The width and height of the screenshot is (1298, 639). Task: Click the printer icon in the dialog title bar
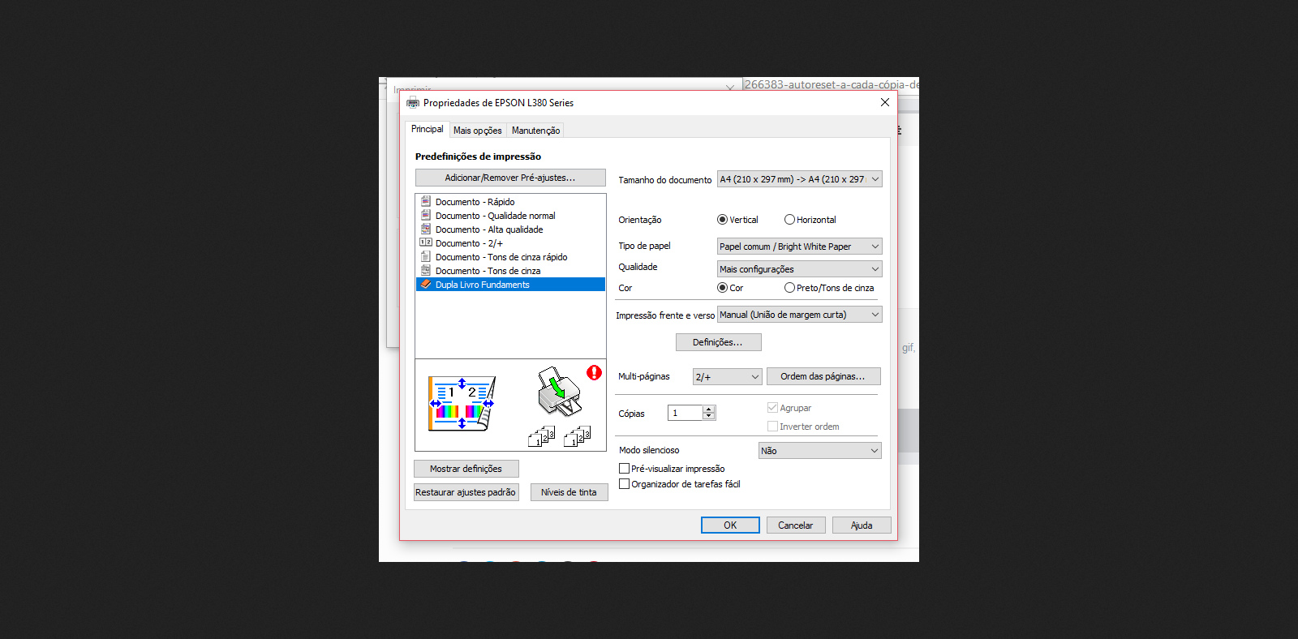[x=413, y=103]
